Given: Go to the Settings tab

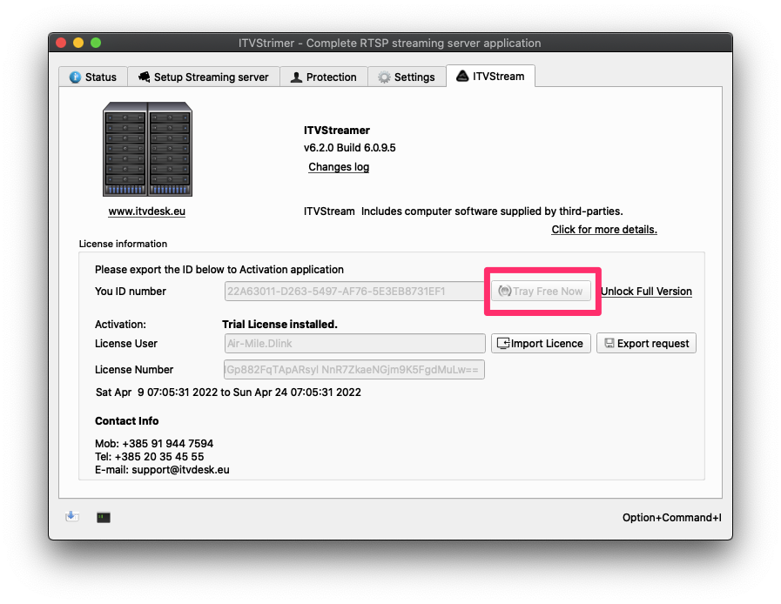Looking at the screenshot, I should [407, 77].
